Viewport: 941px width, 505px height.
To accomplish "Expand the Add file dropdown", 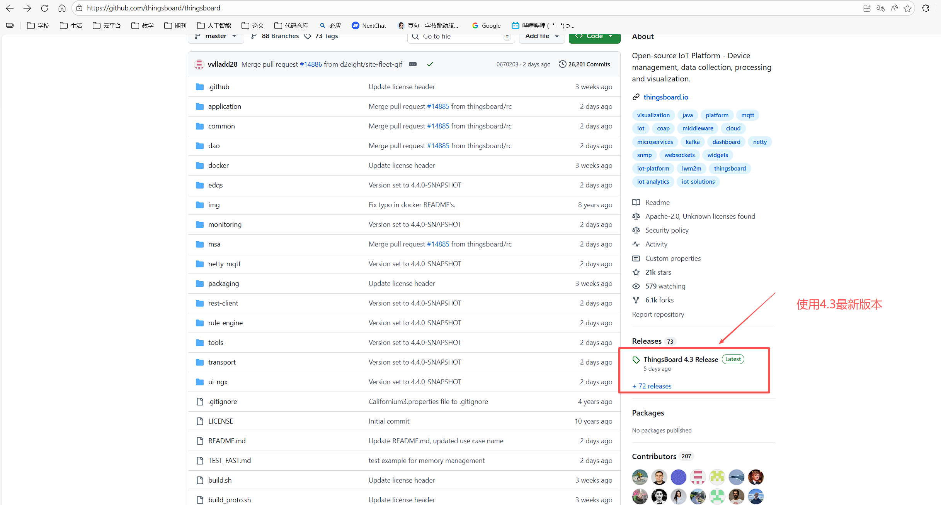I will (541, 36).
